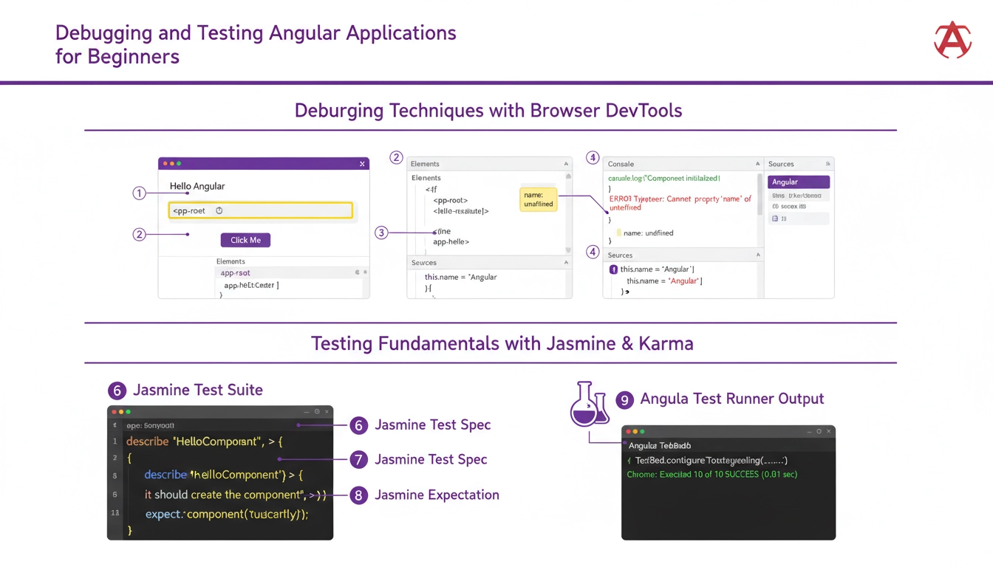The height and width of the screenshot is (567, 993).
Task: Click the scrollbar in the Console panel
Action: click(760, 193)
